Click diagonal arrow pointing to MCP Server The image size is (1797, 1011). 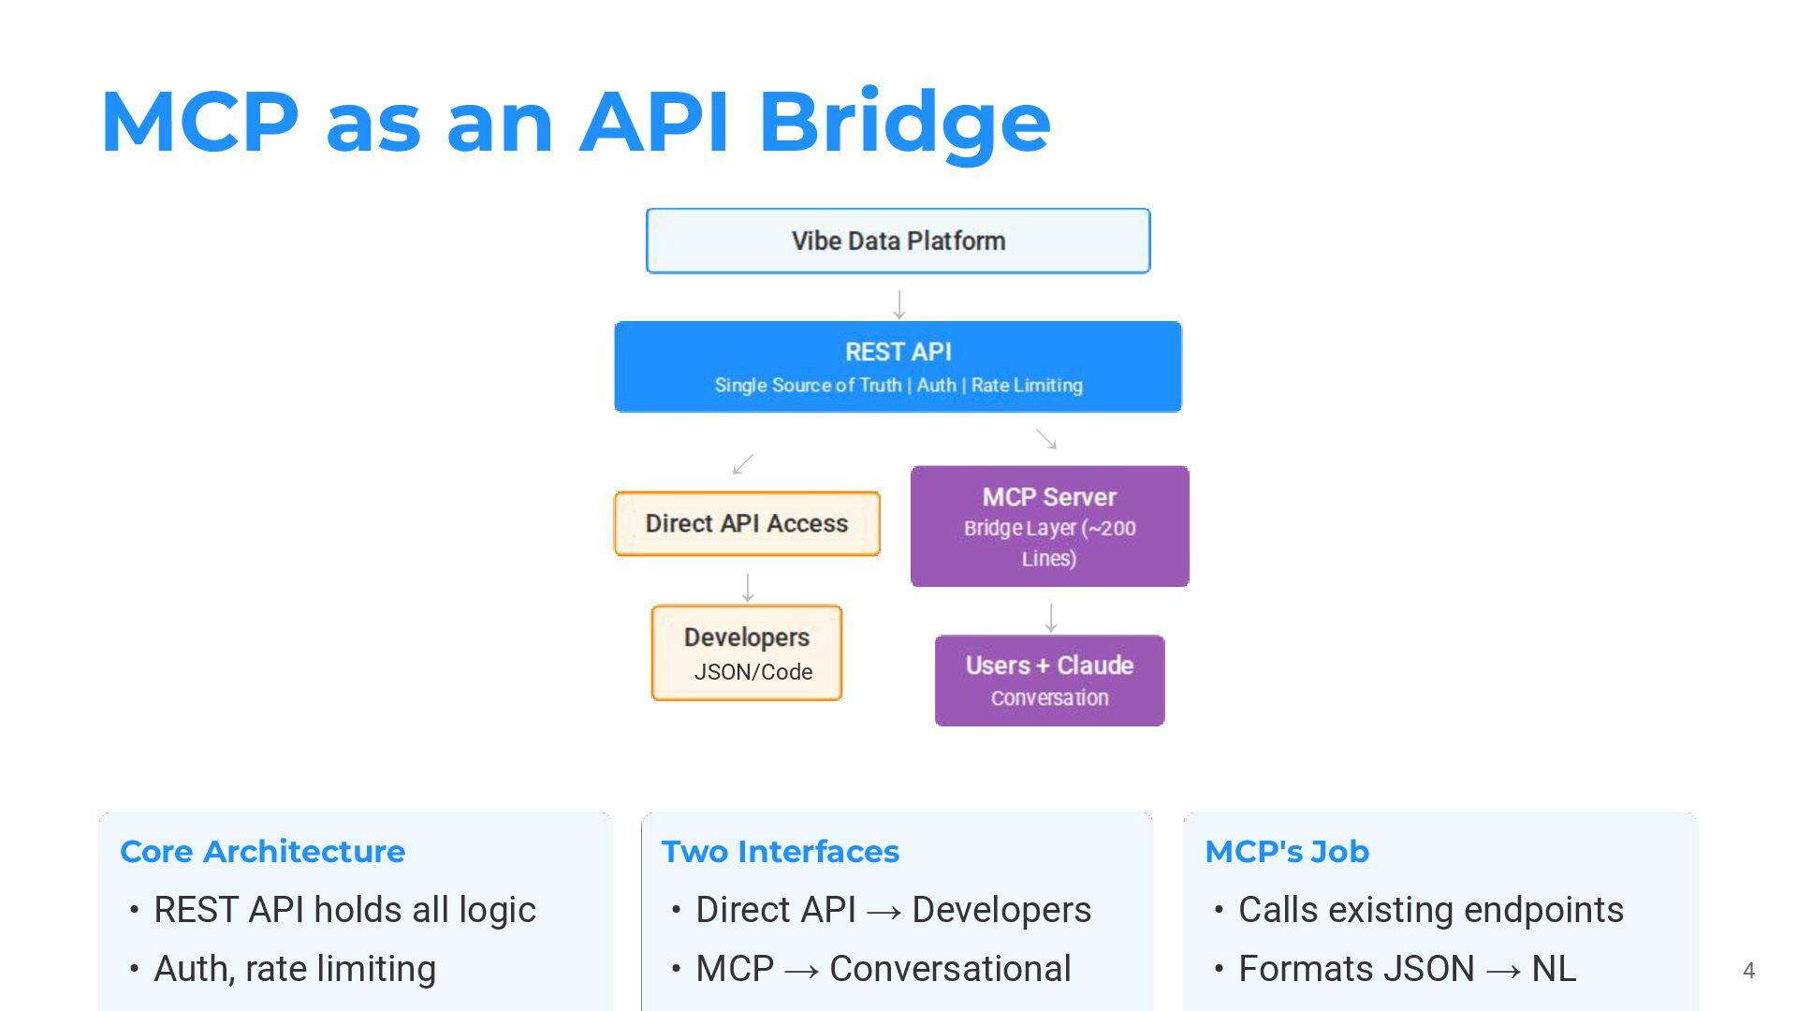1046,438
